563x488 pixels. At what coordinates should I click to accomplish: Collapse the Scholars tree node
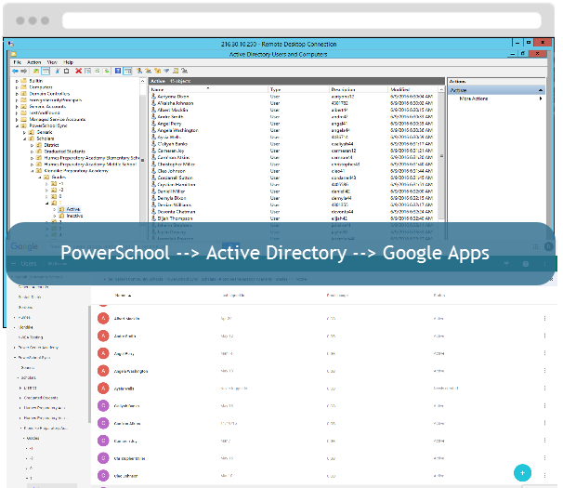tap(25, 138)
